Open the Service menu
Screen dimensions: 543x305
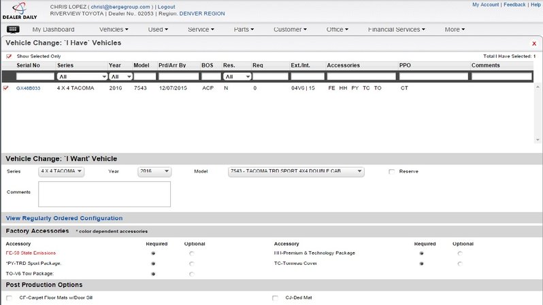click(x=201, y=29)
